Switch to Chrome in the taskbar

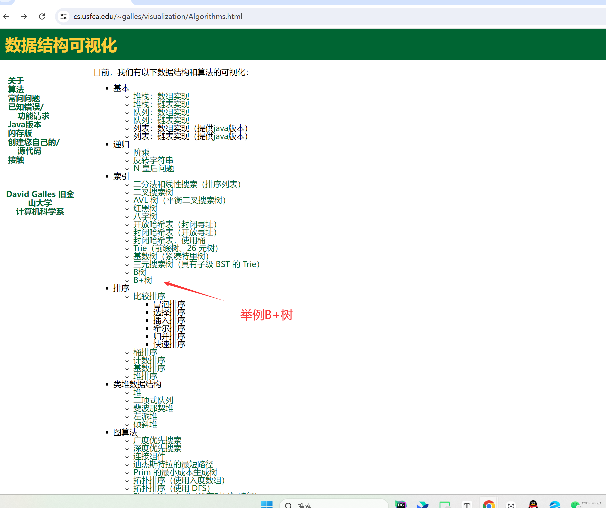[489, 504]
